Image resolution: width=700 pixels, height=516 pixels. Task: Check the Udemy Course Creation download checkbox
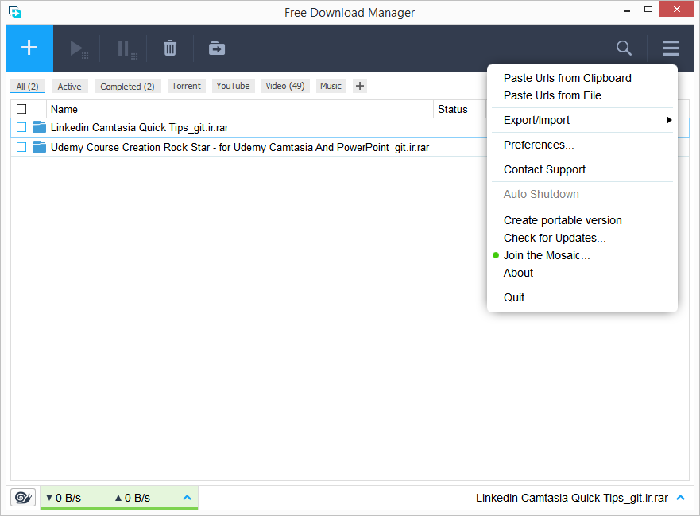click(x=21, y=147)
